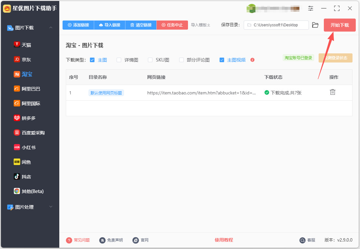This screenshot has width=360, height=249.
Task: Toggle fullscreen window icon
Action: click(337, 8)
